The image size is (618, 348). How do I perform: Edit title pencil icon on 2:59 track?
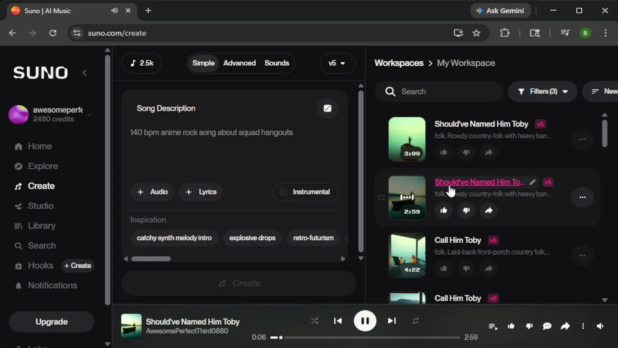coord(533,182)
